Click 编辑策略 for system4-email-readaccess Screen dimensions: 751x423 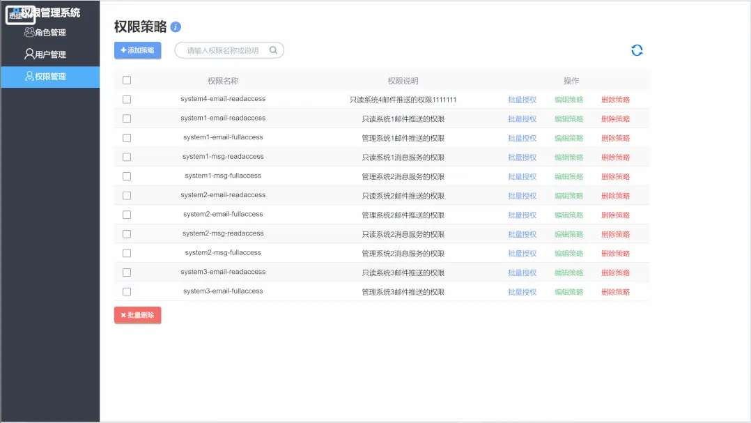click(568, 100)
